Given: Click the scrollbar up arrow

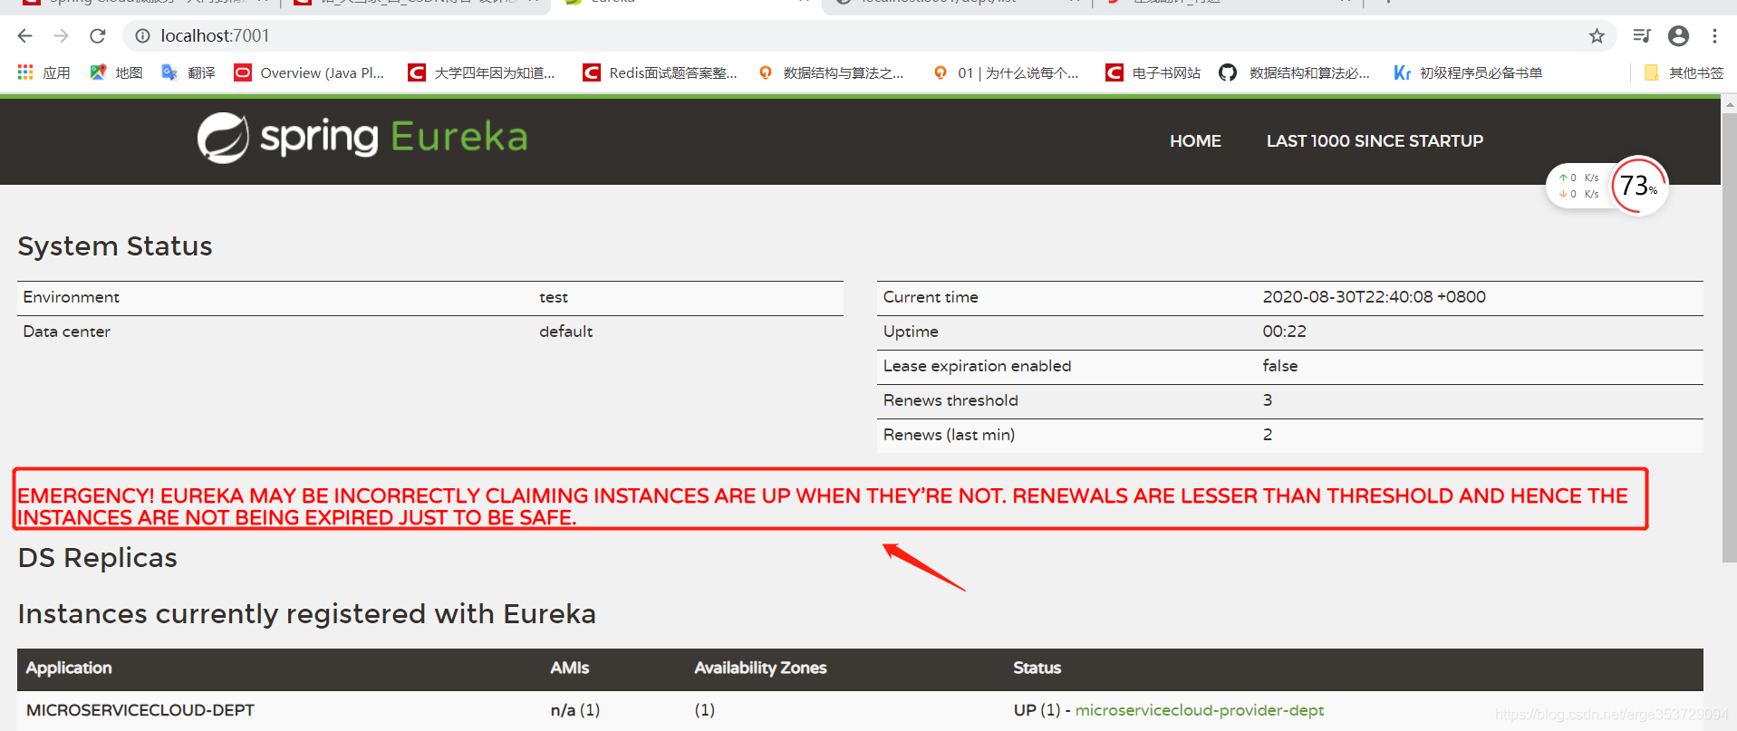Looking at the screenshot, I should (1729, 103).
